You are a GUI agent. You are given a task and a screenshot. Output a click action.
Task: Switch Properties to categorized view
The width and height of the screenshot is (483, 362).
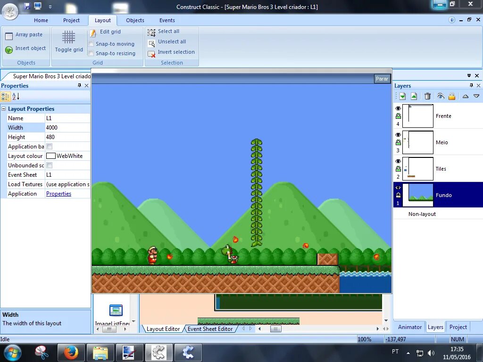click(5, 96)
